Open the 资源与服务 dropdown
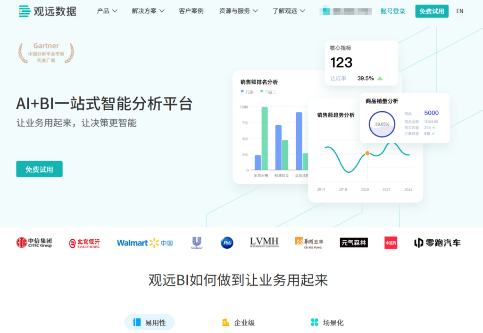 [238, 11]
